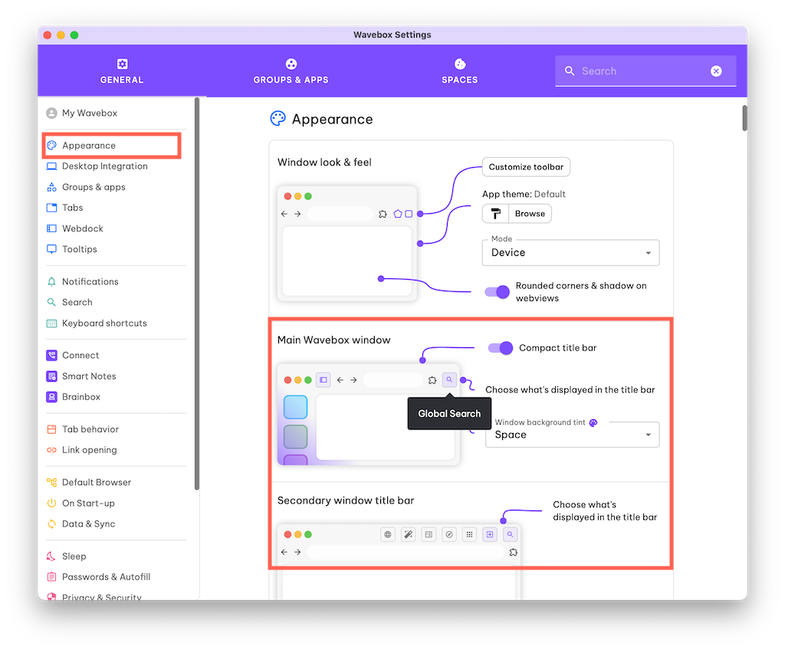Click the Brainbox icon

51,397
